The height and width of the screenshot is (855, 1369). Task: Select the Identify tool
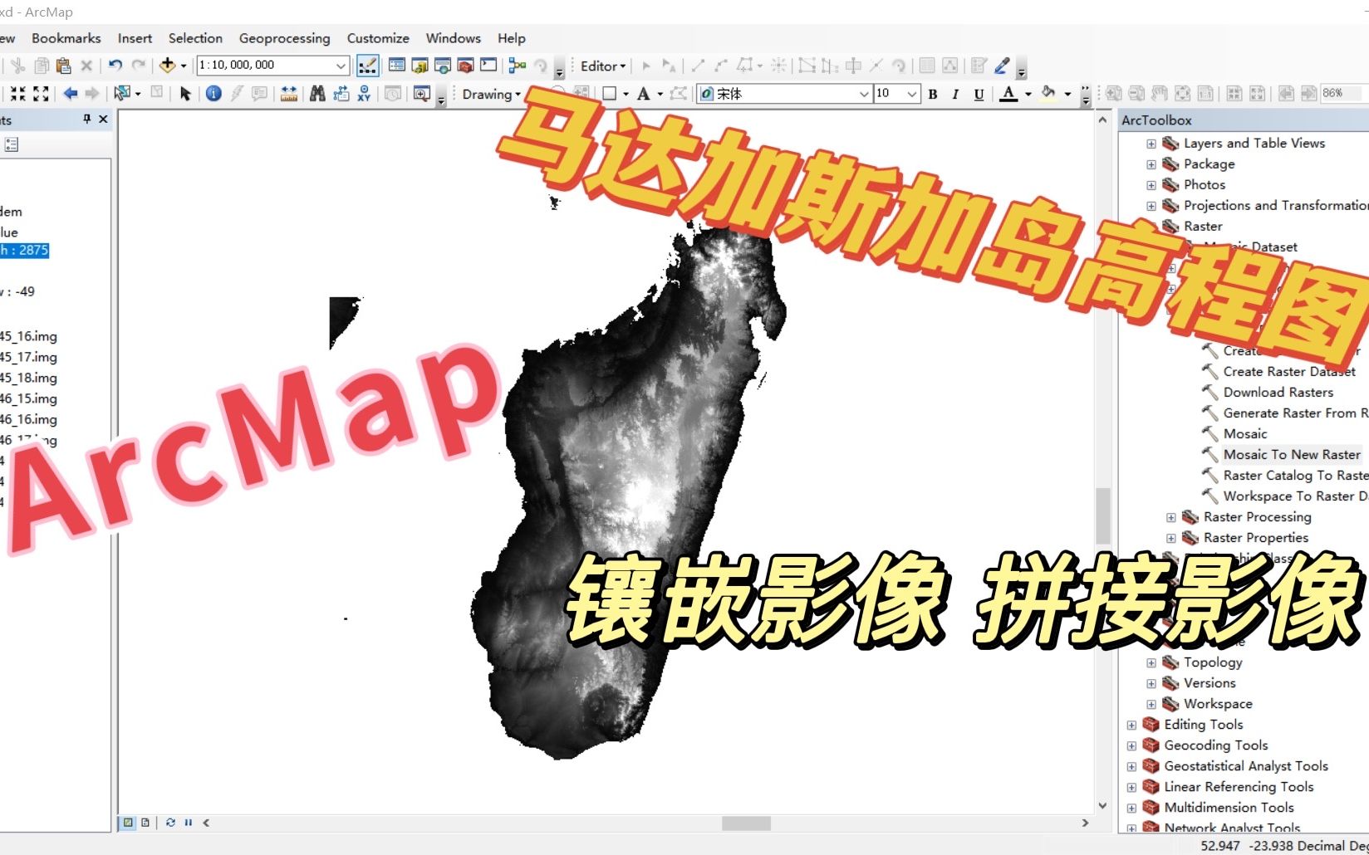(x=213, y=94)
